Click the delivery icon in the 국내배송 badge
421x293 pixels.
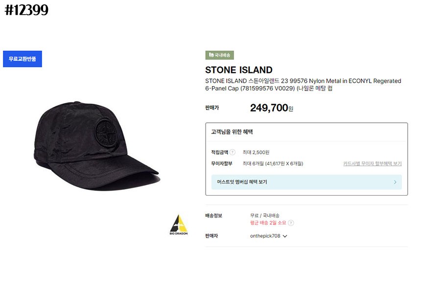pos(211,55)
